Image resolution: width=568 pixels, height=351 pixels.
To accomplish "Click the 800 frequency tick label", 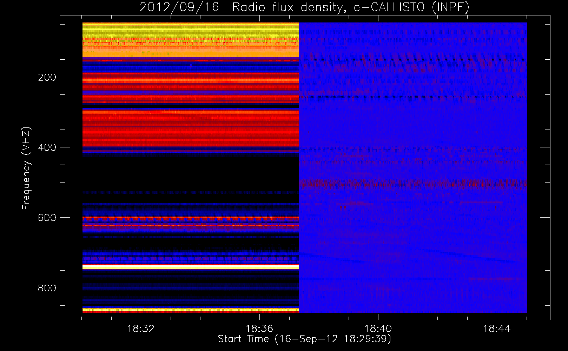I will (x=47, y=288).
